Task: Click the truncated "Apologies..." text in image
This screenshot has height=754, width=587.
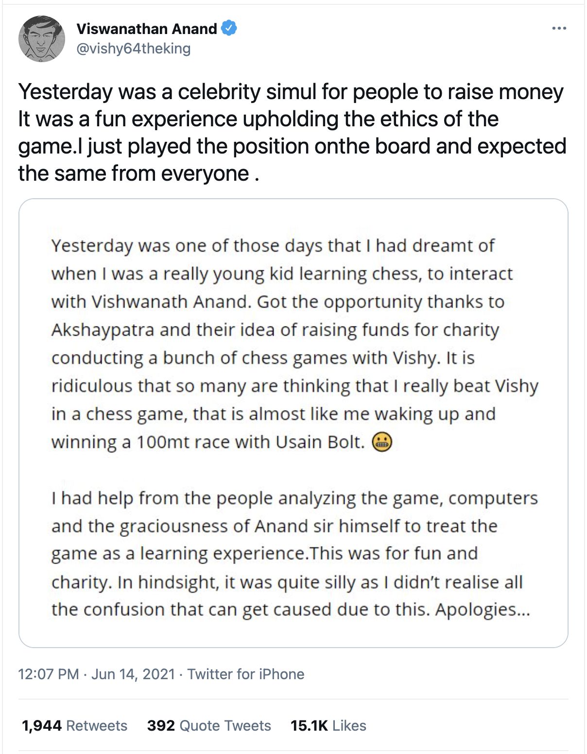Action: 482,609
